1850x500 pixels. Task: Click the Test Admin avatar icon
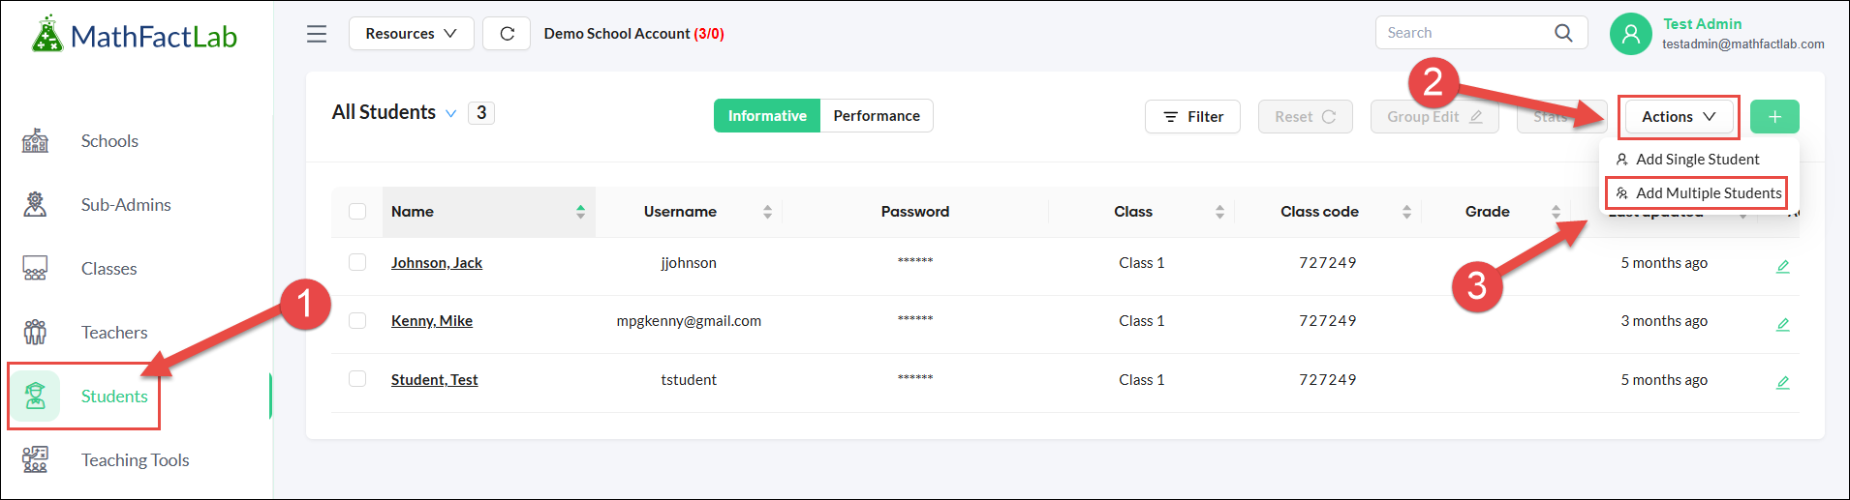pyautogui.click(x=1631, y=34)
